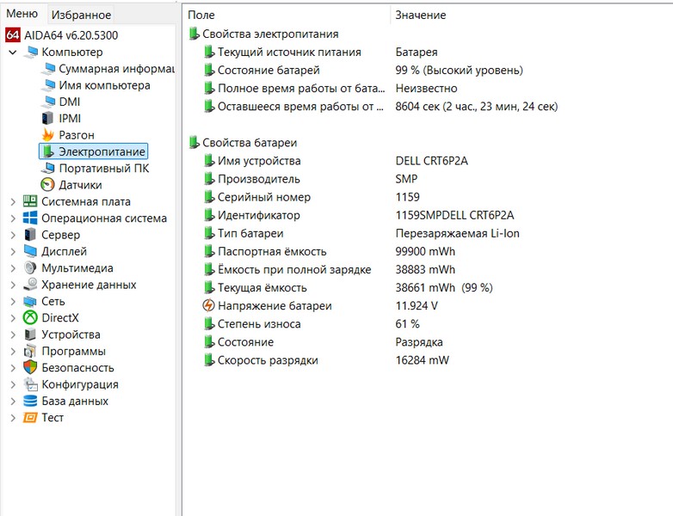Click the Значение column header
673x516 pixels.
420,15
